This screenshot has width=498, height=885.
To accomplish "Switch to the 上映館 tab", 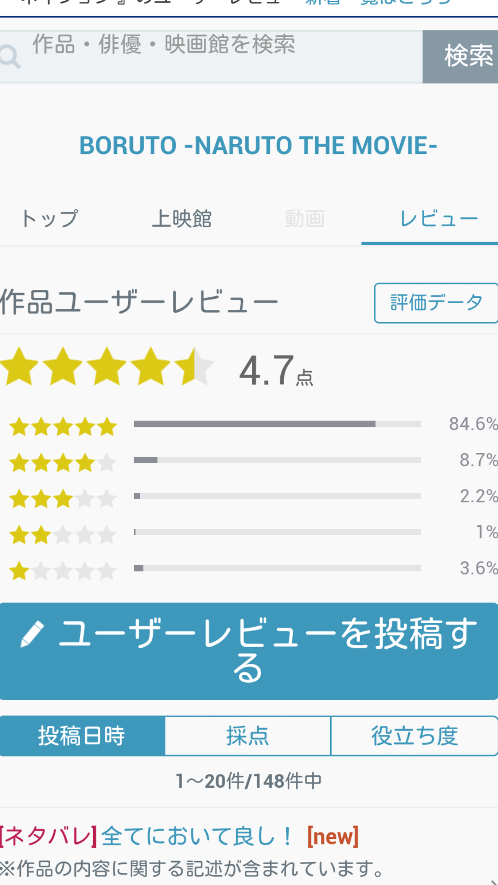I will (182, 218).
